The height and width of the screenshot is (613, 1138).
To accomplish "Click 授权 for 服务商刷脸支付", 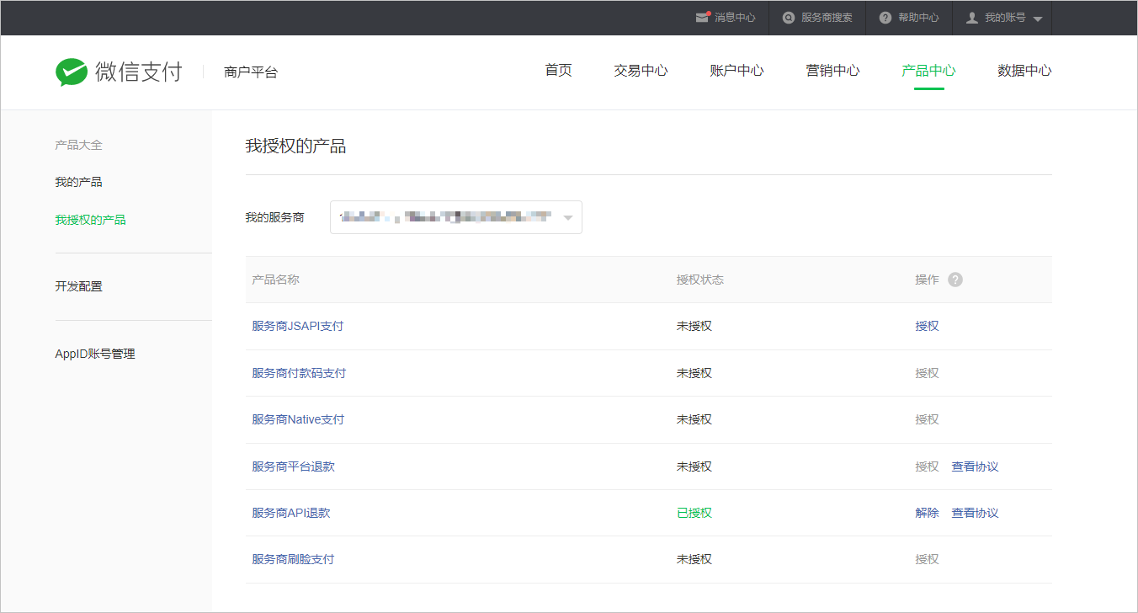I will pos(927,559).
